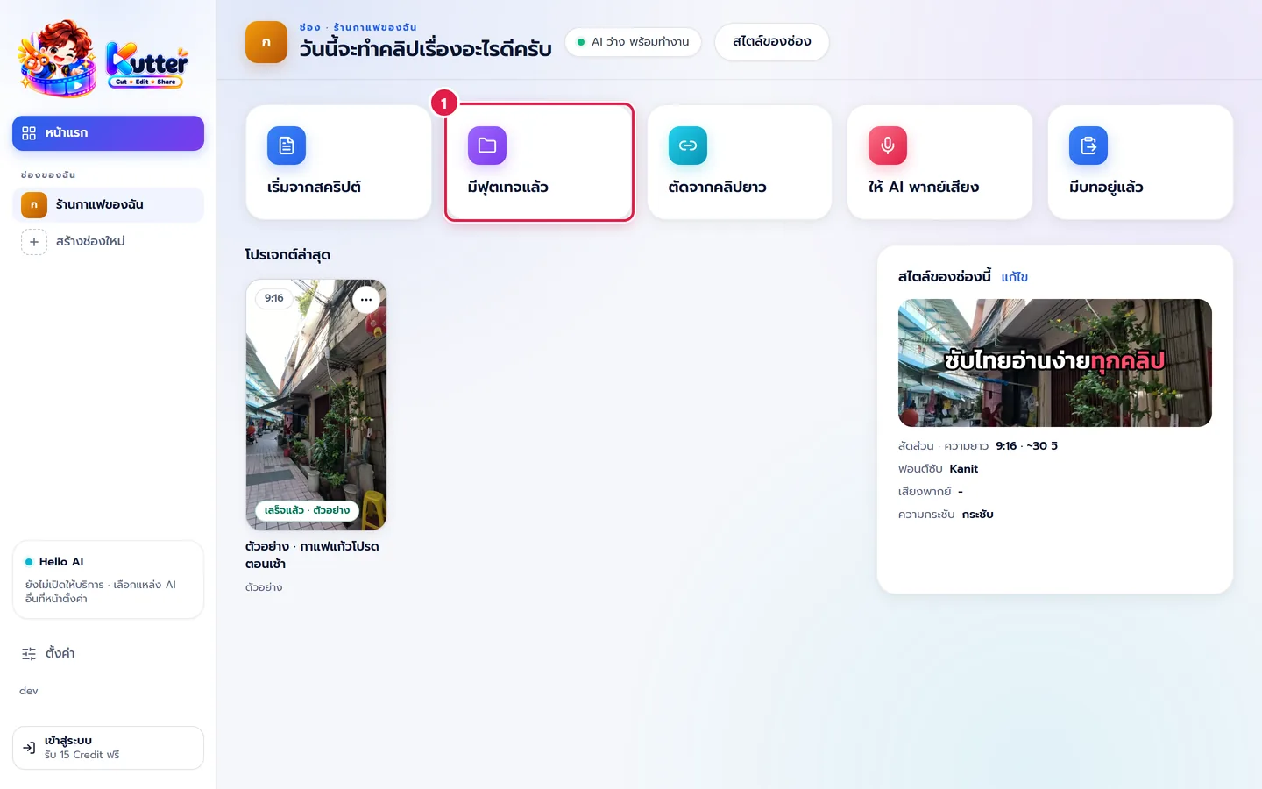
Task: Click the ก avatar beside ร้านกาแฟของฉัน in sidebar
Action: coord(34,205)
